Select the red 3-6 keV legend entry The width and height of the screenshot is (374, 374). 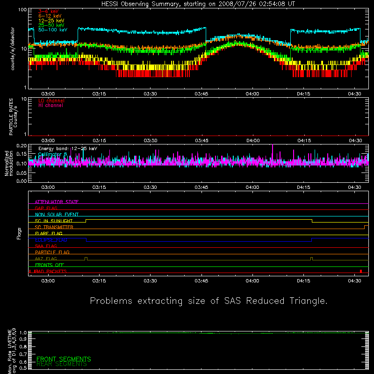[49, 11]
